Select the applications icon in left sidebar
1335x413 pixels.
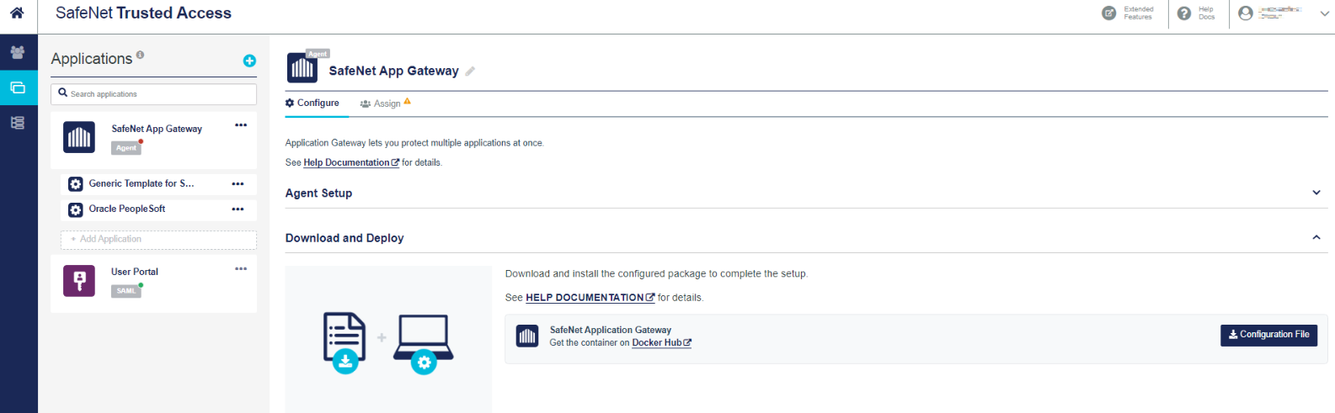tap(18, 87)
